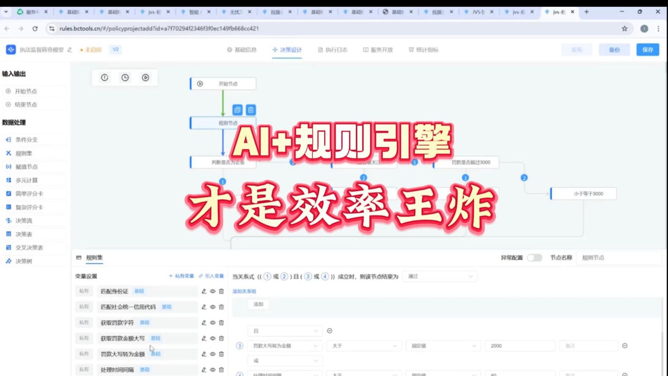Edit the 匹配社会统一信用代码 variable
The width and height of the screenshot is (668, 376).
pos(204,307)
